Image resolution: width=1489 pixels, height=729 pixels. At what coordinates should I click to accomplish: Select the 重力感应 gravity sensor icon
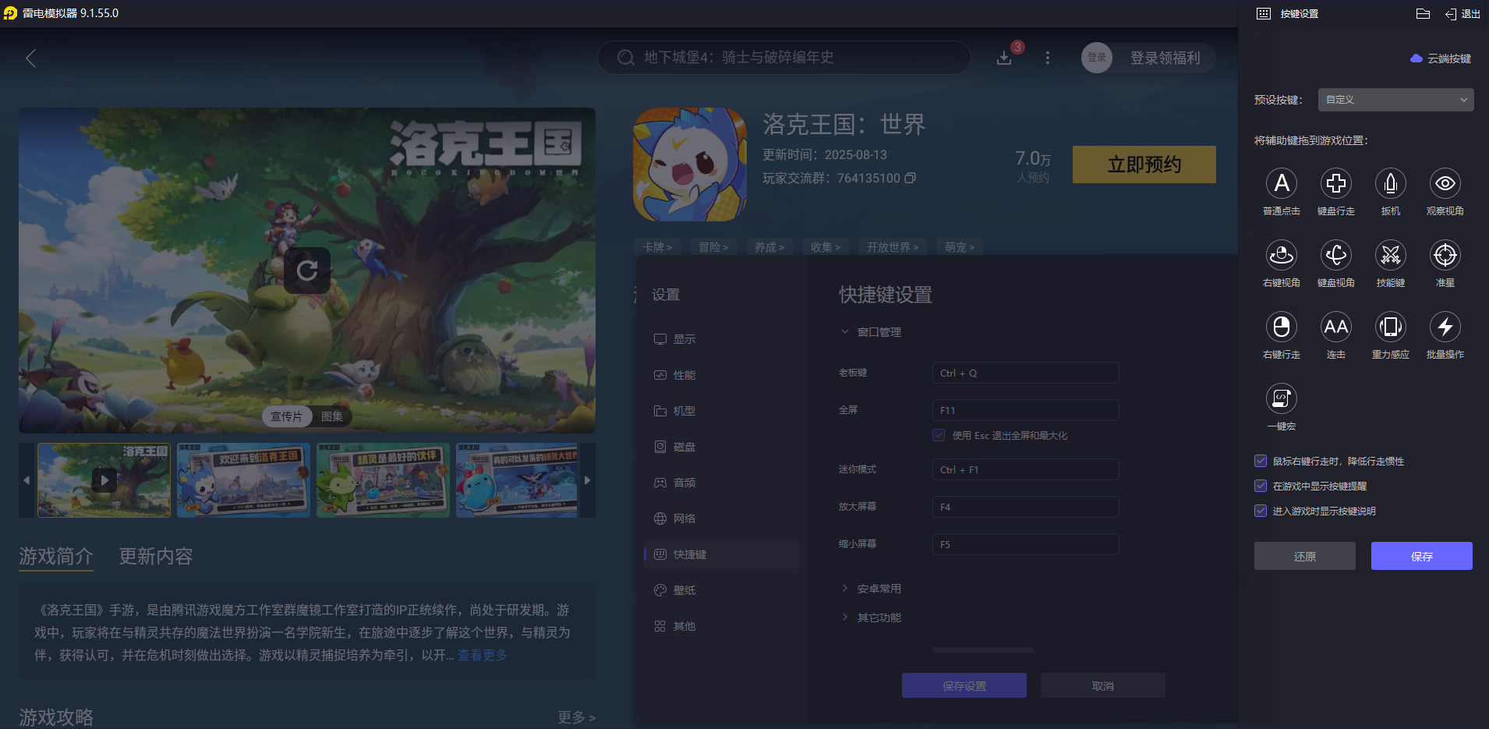point(1390,327)
